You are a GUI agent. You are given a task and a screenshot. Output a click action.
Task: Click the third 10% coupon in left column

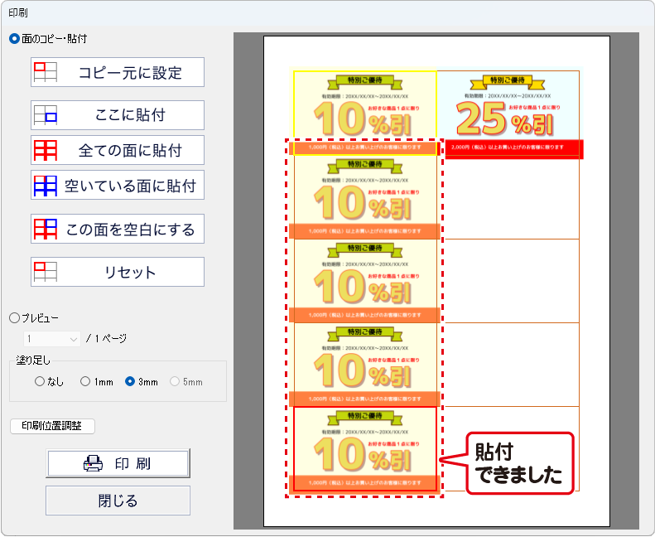click(365, 280)
